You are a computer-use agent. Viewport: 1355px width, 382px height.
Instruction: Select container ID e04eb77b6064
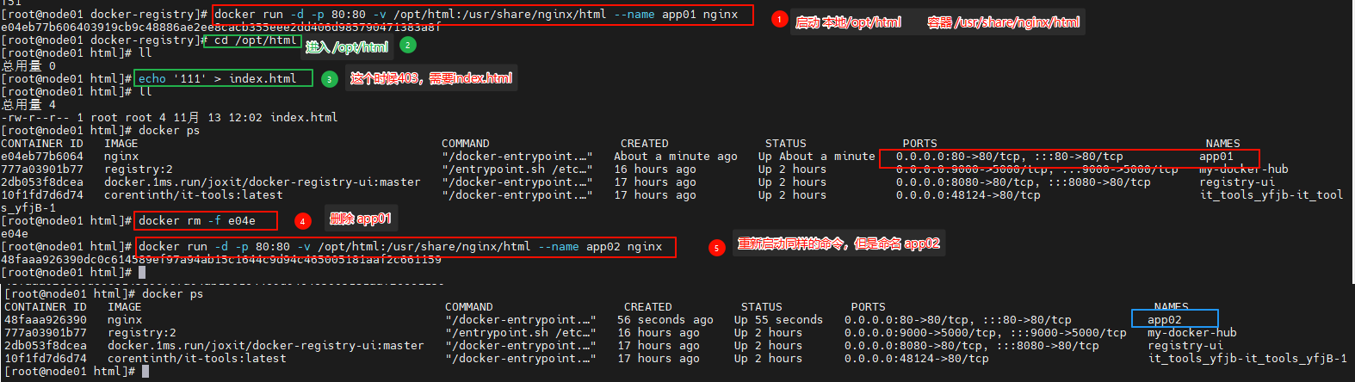[x=42, y=157]
